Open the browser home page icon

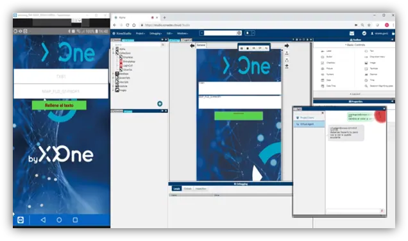[x=133, y=25]
